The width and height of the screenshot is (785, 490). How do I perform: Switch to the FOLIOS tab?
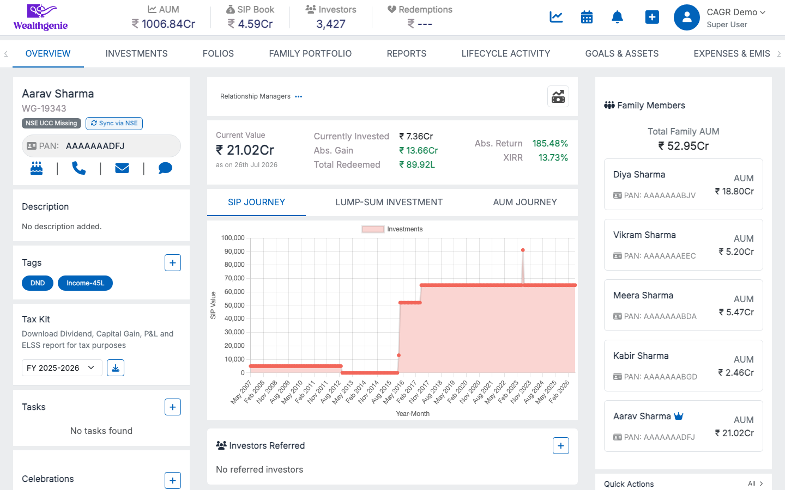coord(218,53)
